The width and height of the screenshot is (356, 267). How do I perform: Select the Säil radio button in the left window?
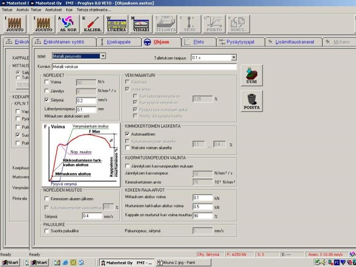18,73
